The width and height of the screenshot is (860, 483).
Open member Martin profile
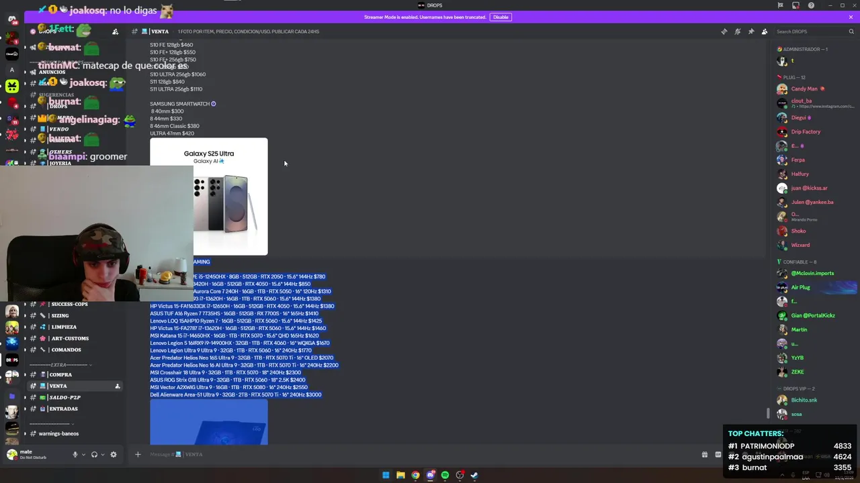[799, 329]
